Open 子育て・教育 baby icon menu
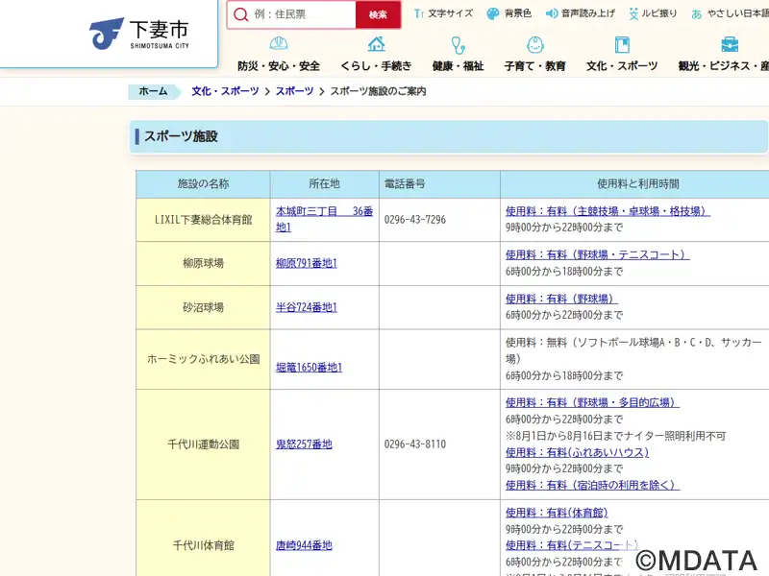769x576 pixels. (535, 45)
